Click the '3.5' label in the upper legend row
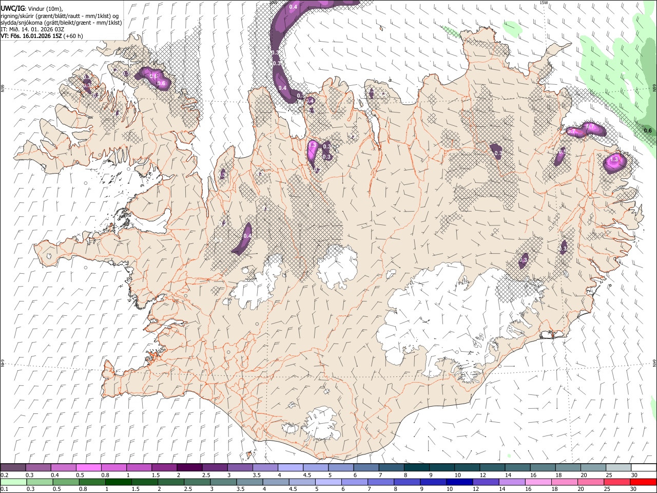657x493 pixels. coord(257,475)
